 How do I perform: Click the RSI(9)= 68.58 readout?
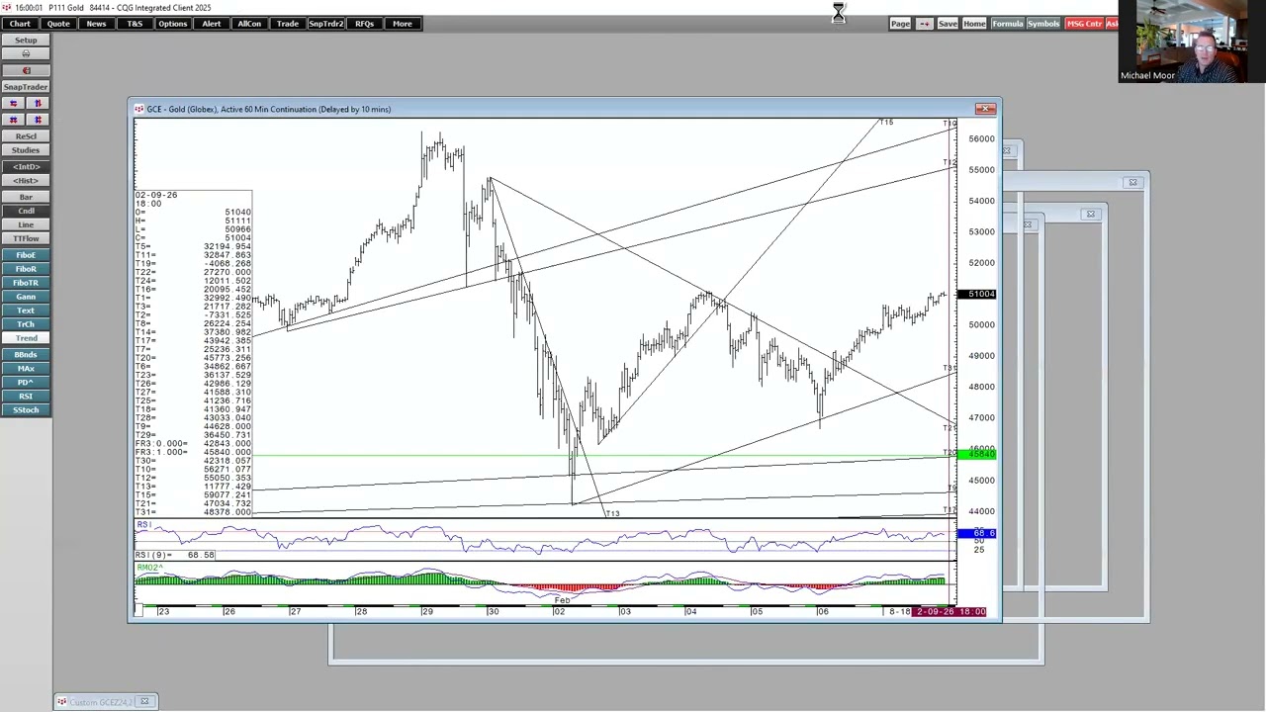click(175, 555)
